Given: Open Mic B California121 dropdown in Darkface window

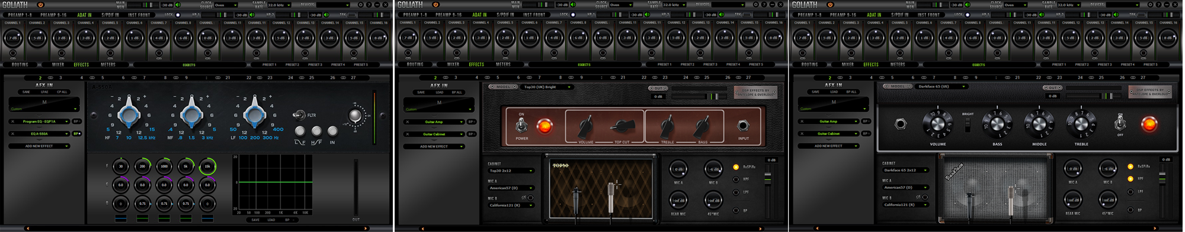Looking at the screenshot, I should pyautogui.click(x=906, y=204).
